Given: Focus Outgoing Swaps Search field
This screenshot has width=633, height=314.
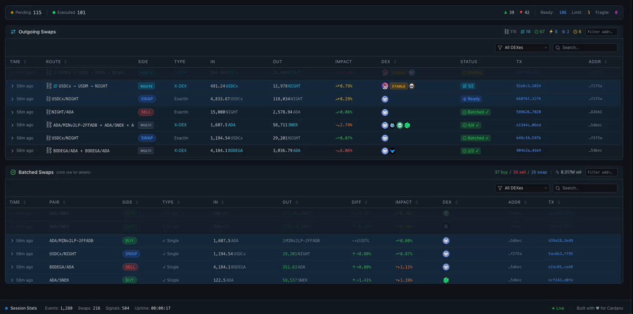Looking at the screenshot, I should [585, 47].
